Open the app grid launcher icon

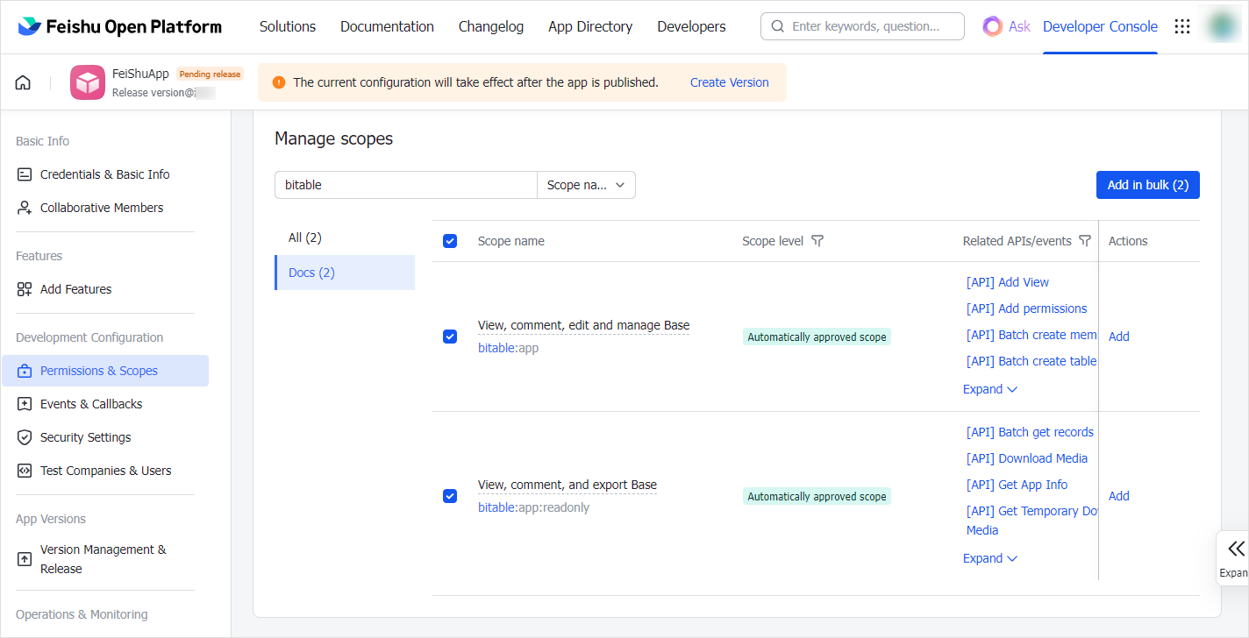coord(1182,26)
